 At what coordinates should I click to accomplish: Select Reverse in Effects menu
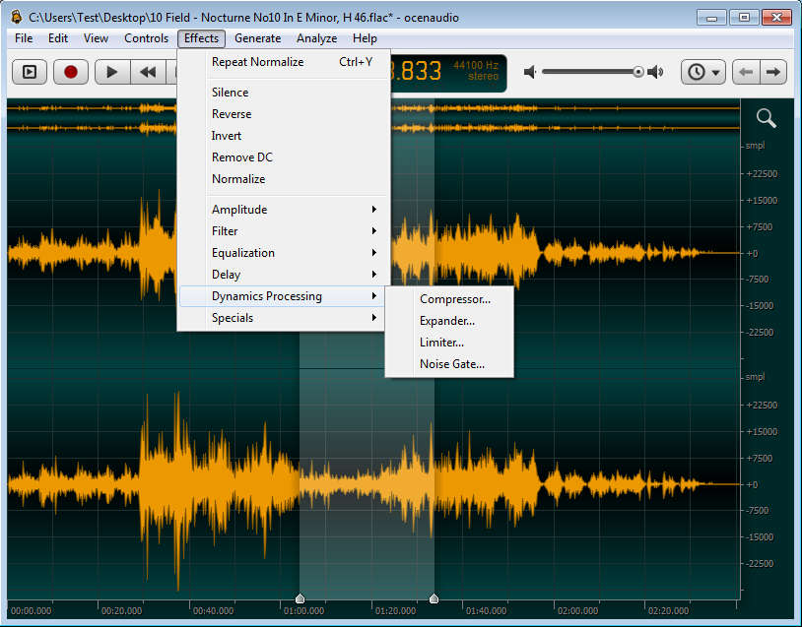click(x=232, y=114)
